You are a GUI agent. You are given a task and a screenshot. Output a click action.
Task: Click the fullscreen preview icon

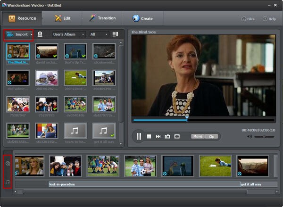pos(177,136)
